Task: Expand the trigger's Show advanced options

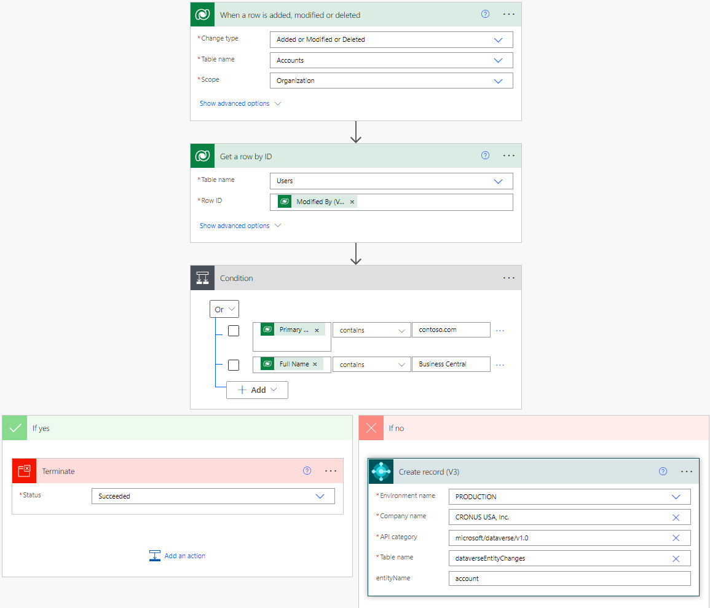Action: pyautogui.click(x=240, y=104)
